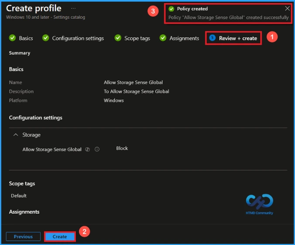Click the Summary heading
The image size is (295, 245).
pos(20,53)
